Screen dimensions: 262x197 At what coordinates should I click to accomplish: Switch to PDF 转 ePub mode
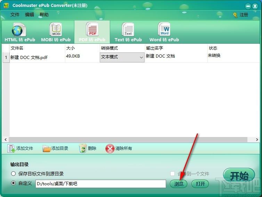pos(92,32)
